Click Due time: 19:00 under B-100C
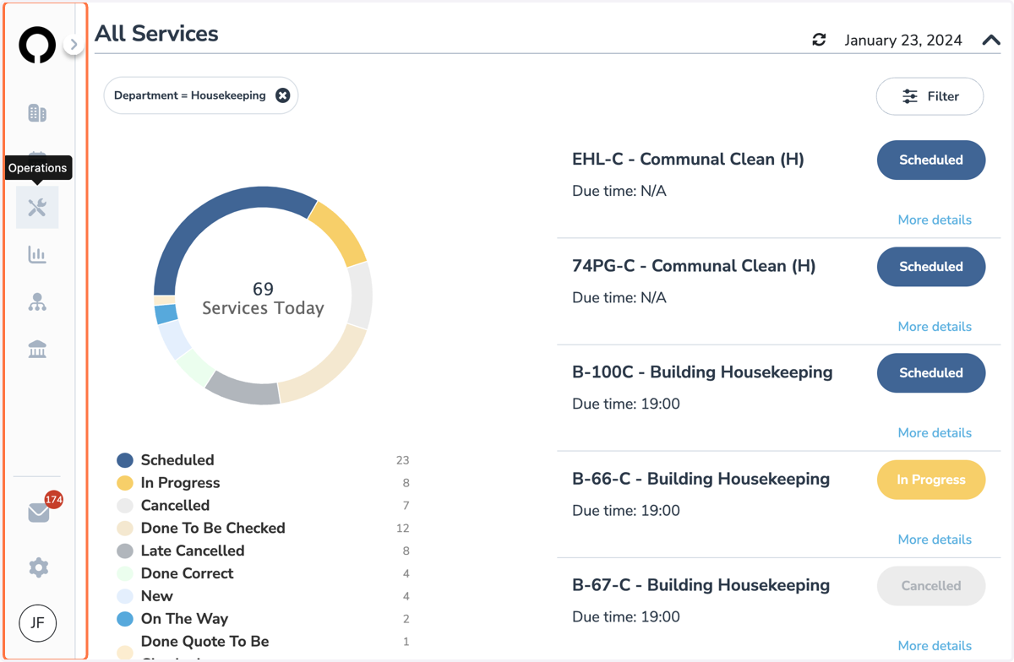Screen dimensions: 1014x662 (626, 404)
